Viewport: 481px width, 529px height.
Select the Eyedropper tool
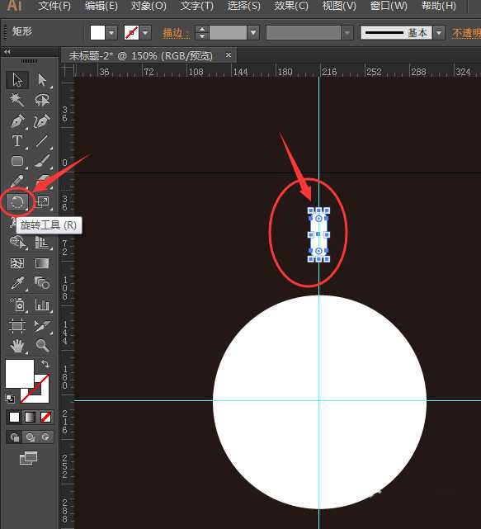click(17, 283)
